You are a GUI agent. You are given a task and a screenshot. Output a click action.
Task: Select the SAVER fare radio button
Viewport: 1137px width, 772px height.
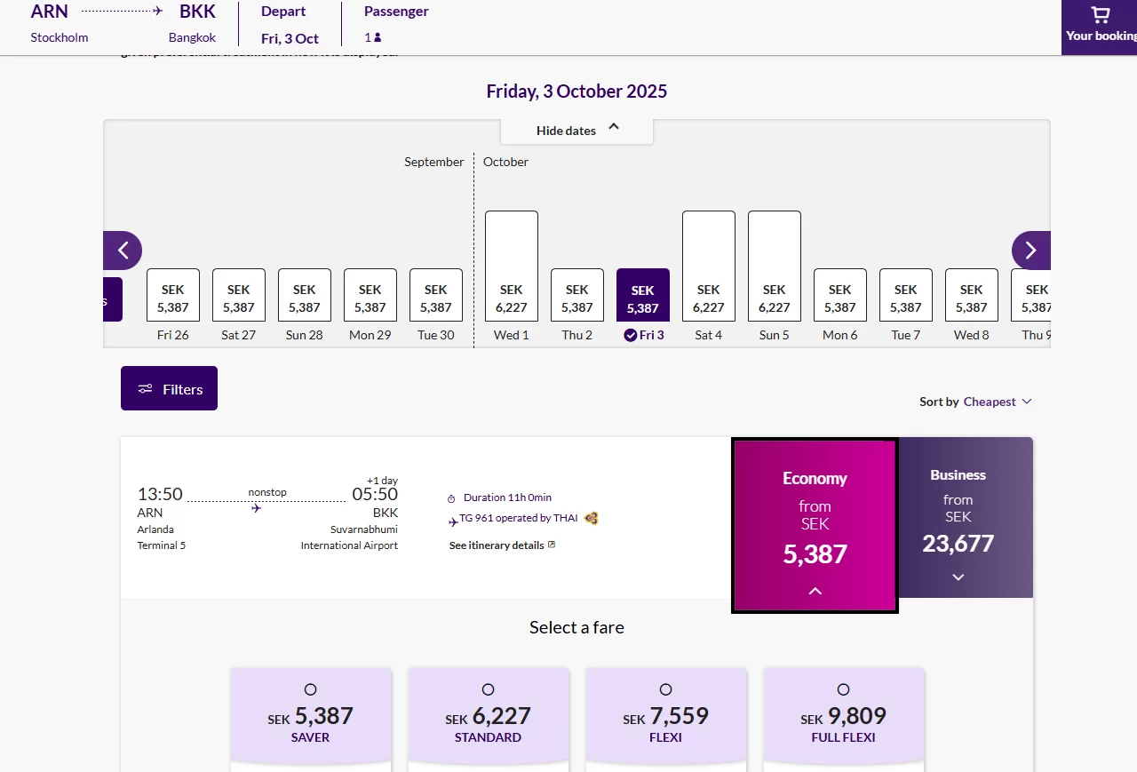coord(310,689)
